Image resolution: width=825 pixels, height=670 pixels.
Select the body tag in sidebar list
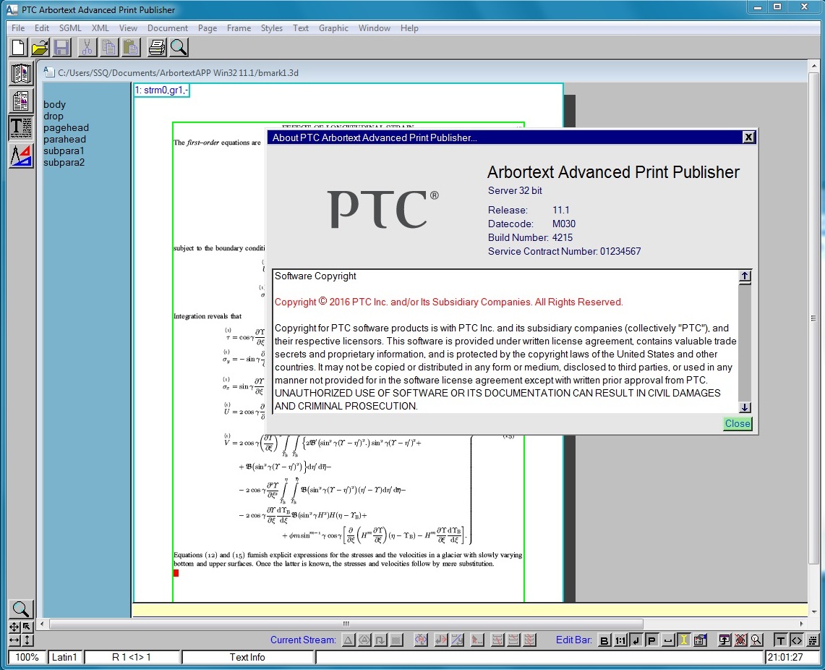pos(55,104)
